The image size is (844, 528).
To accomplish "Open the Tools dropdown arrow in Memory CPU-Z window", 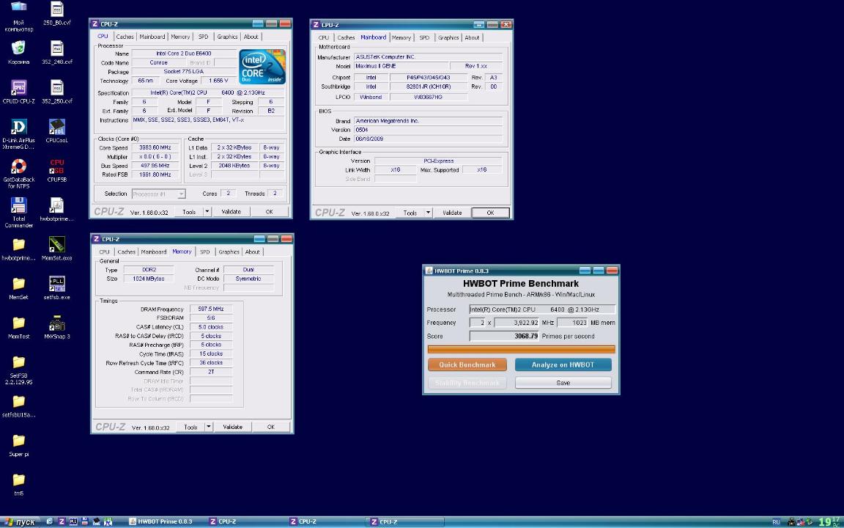I will tap(208, 427).
